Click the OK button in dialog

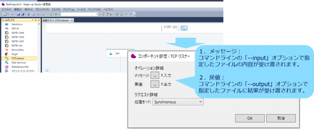click(250, 118)
